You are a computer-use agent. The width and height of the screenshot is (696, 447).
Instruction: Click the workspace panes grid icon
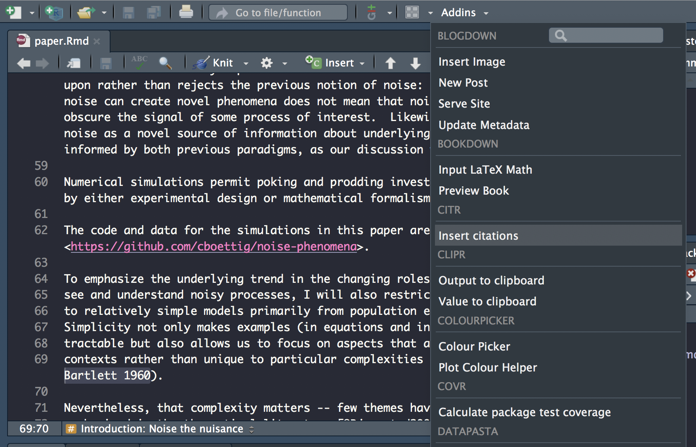pyautogui.click(x=412, y=12)
